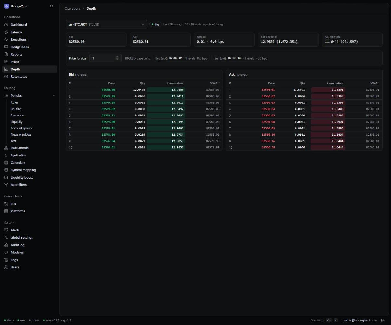Click the Dashboard gauge icon
This screenshot has height=325, width=391.
6,25
